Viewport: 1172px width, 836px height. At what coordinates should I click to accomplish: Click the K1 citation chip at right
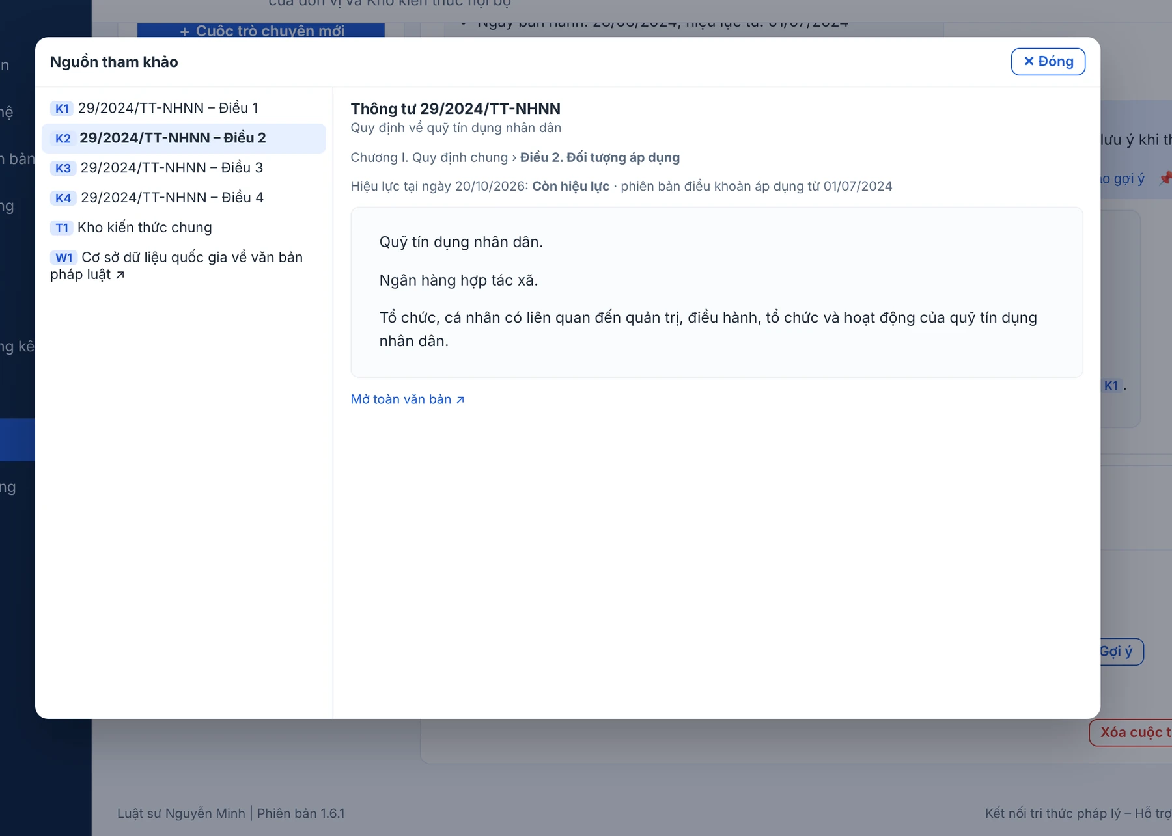pos(1111,386)
